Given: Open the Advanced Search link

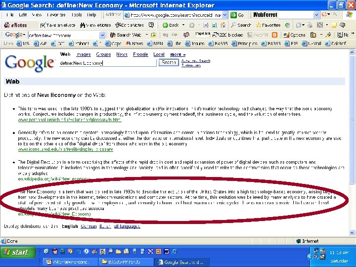Looking at the screenshot, I should 196,61.
